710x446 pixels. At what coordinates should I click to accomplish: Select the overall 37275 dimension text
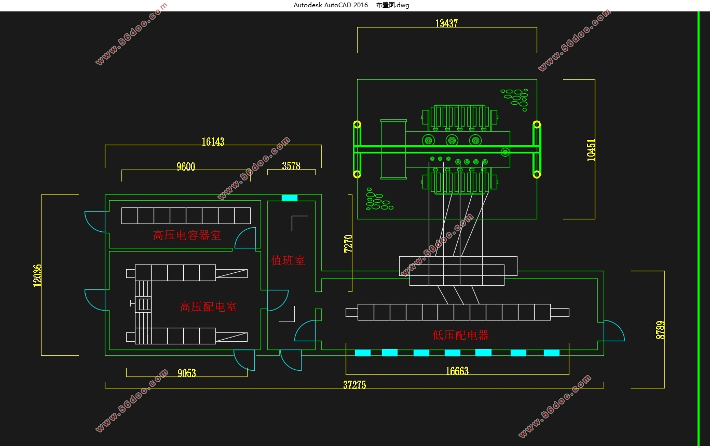point(354,385)
